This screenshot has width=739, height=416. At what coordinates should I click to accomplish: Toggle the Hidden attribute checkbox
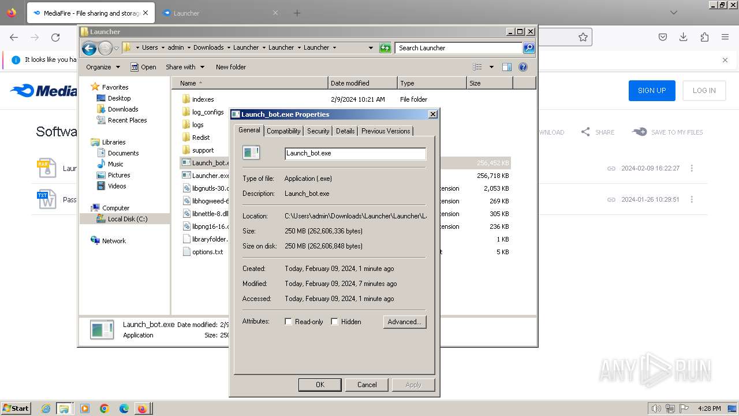[x=334, y=322]
